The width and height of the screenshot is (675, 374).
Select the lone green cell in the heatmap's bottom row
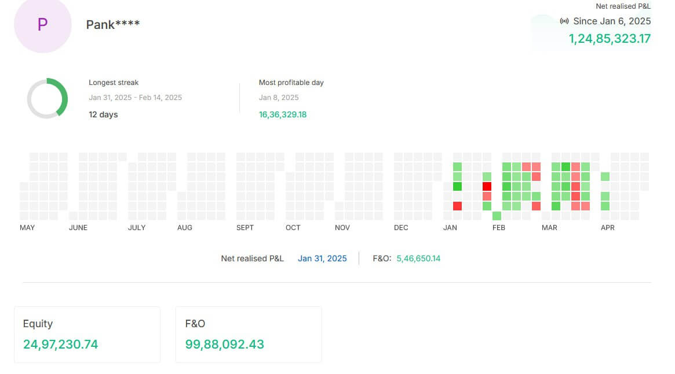click(x=497, y=216)
